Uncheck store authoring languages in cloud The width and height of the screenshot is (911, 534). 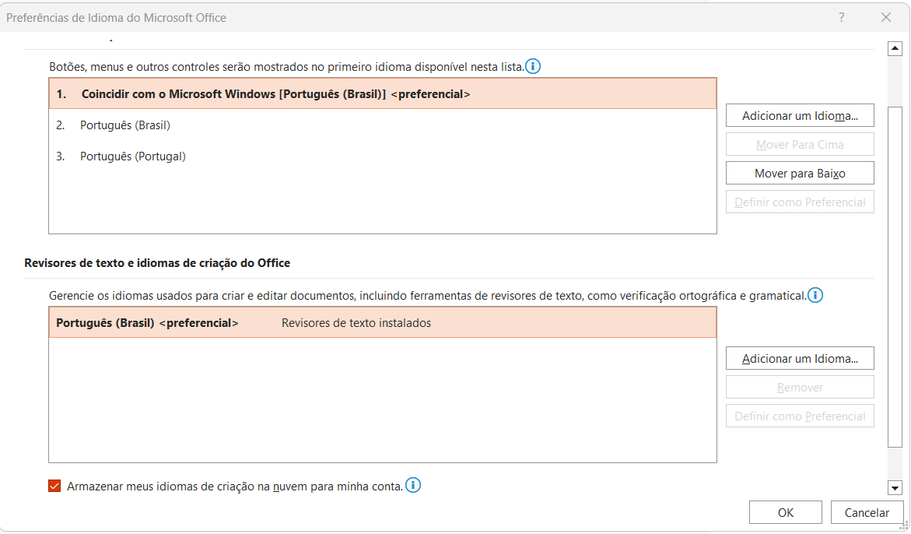[54, 486]
